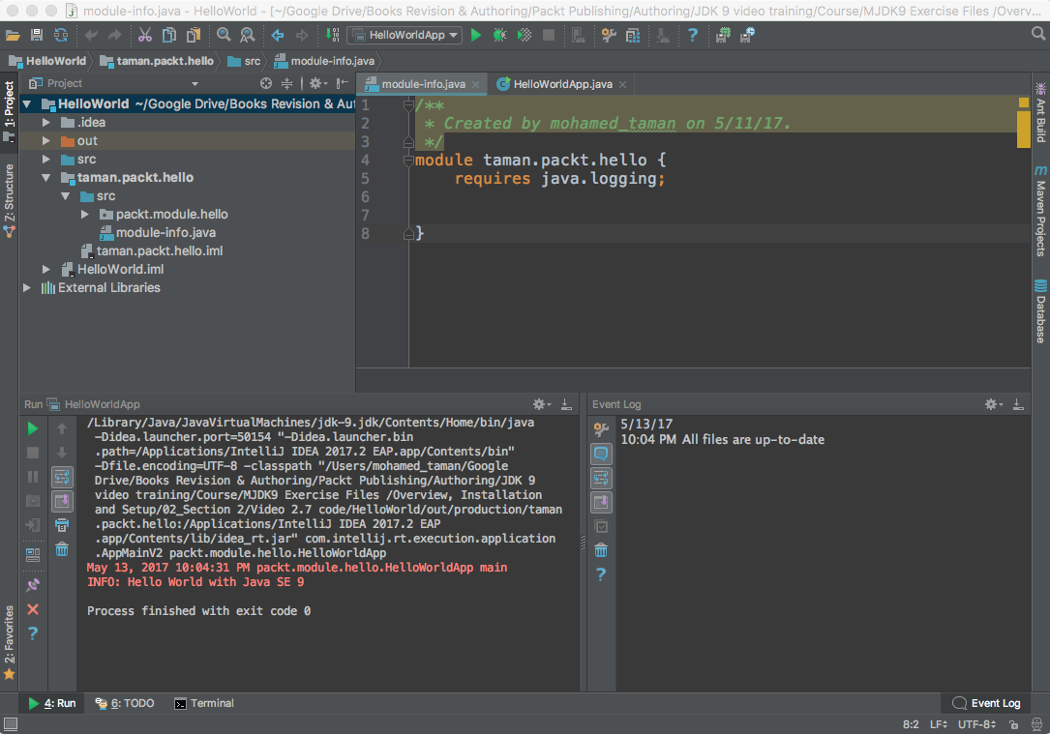1050x734 pixels.
Task: Click the 6: TODO tool window button
Action: click(x=125, y=703)
